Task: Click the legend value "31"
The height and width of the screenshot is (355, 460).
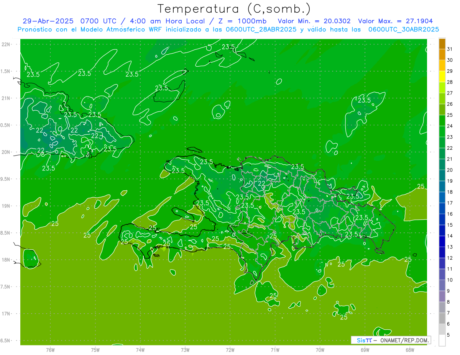Action: coord(450,49)
